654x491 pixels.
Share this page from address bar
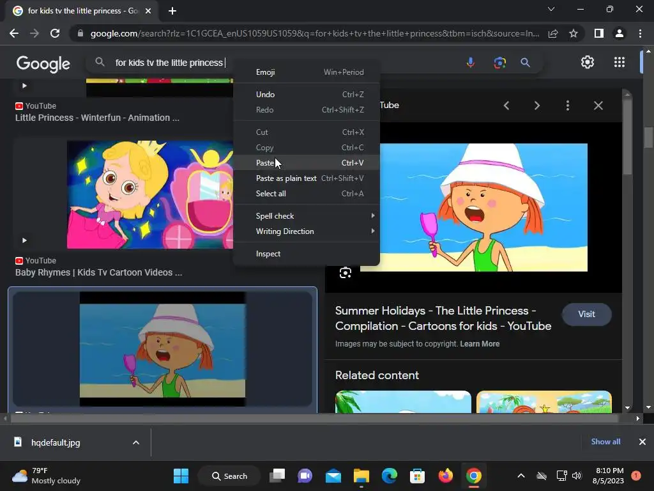(x=553, y=33)
